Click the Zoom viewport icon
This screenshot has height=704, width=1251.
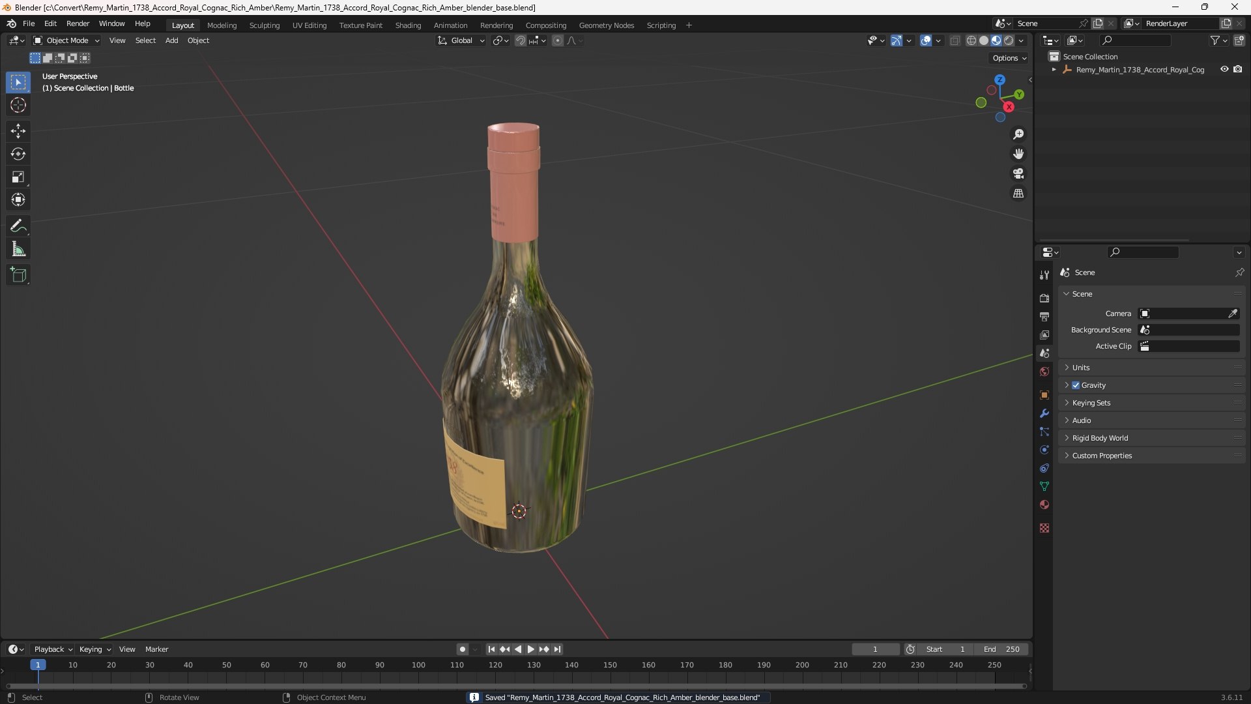(x=1018, y=134)
